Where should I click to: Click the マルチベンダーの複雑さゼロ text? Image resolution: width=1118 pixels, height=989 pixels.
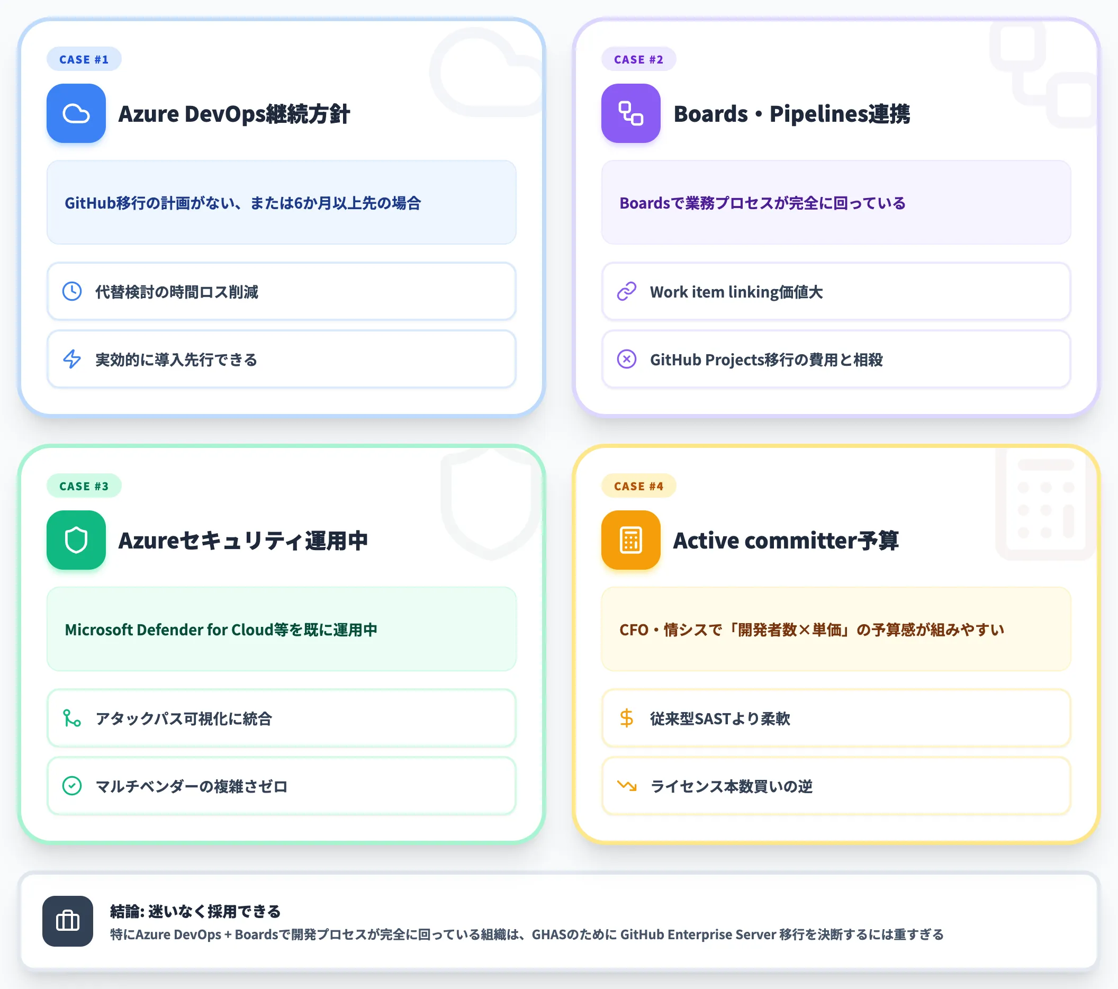pyautogui.click(x=192, y=787)
